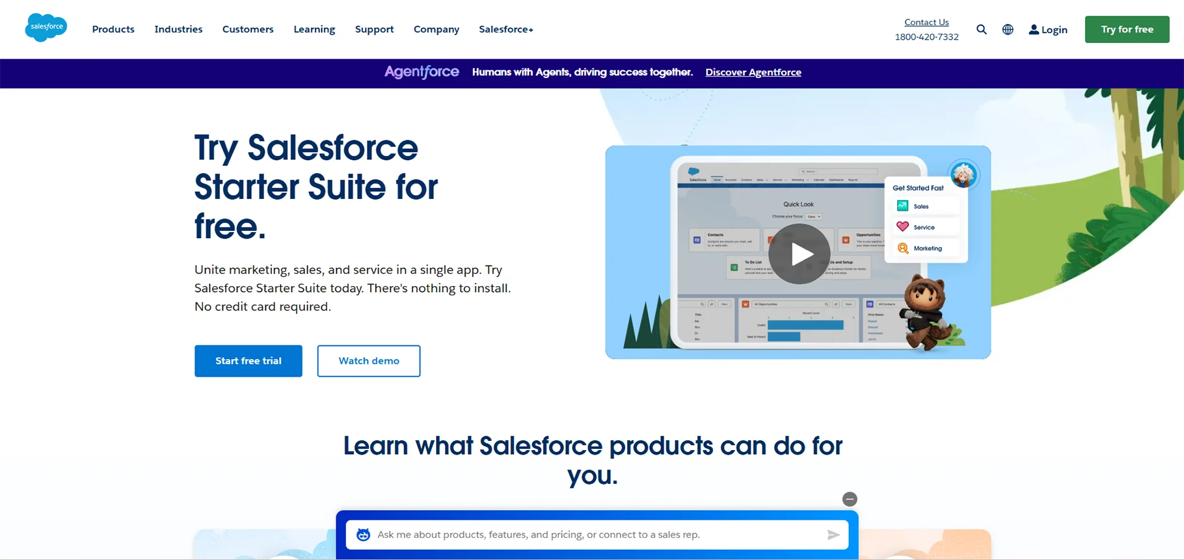
Task: Focus the Ask me about products input
Action: [x=597, y=535]
